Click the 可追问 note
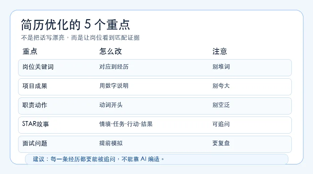313x174 pixels. (221, 124)
